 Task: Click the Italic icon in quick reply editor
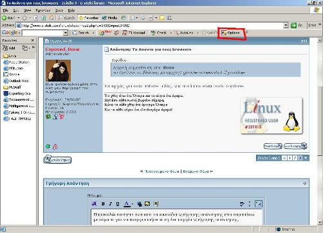pyautogui.click(x=110, y=204)
